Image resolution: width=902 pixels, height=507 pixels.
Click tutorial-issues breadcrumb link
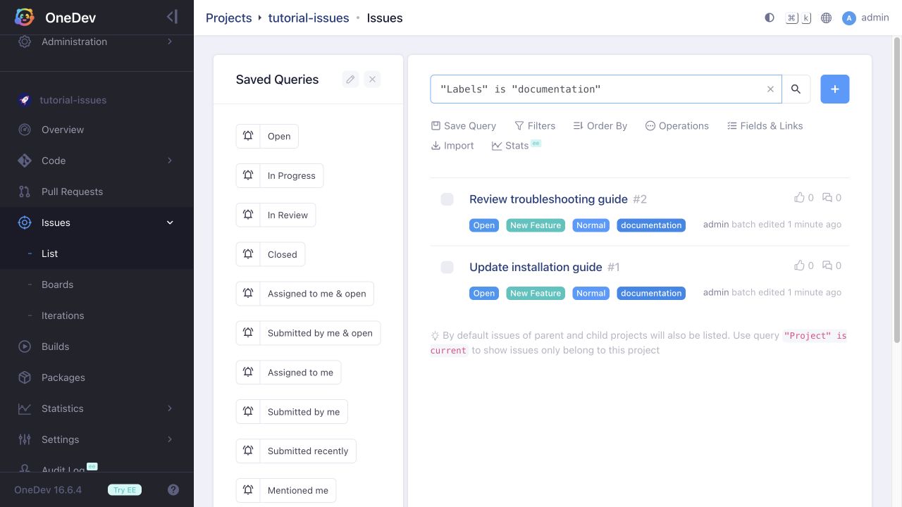309,18
